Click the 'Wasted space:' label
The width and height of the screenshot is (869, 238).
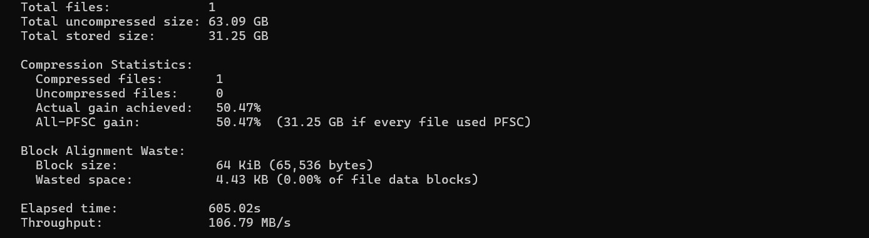[84, 179]
